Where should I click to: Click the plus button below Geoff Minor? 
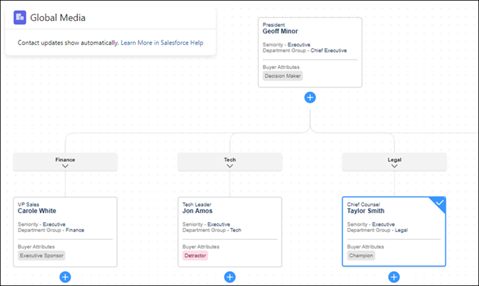pyautogui.click(x=310, y=97)
